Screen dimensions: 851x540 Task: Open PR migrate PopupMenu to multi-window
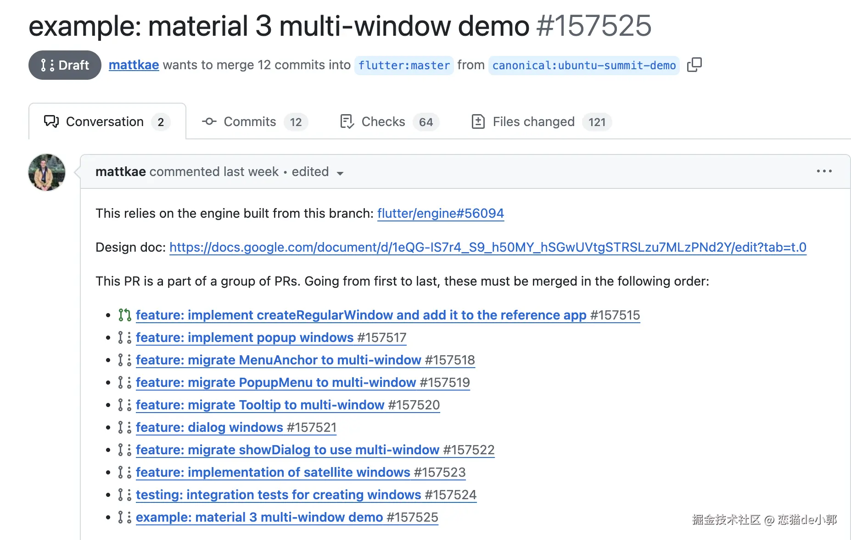(x=303, y=382)
